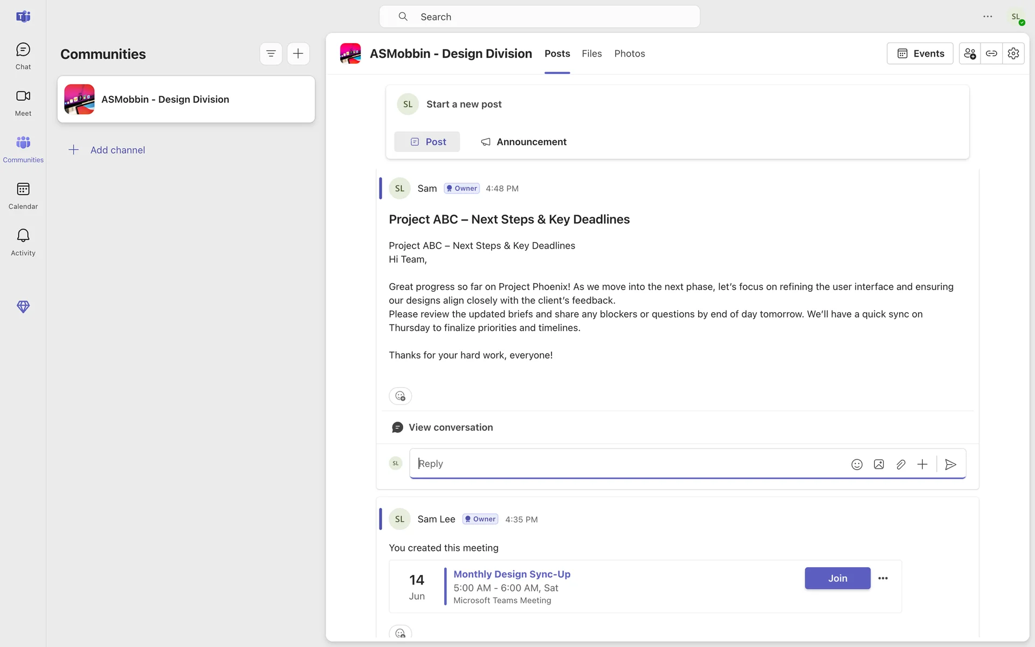The image size is (1035, 647).
Task: Copy the community link icon
Action: (991, 53)
